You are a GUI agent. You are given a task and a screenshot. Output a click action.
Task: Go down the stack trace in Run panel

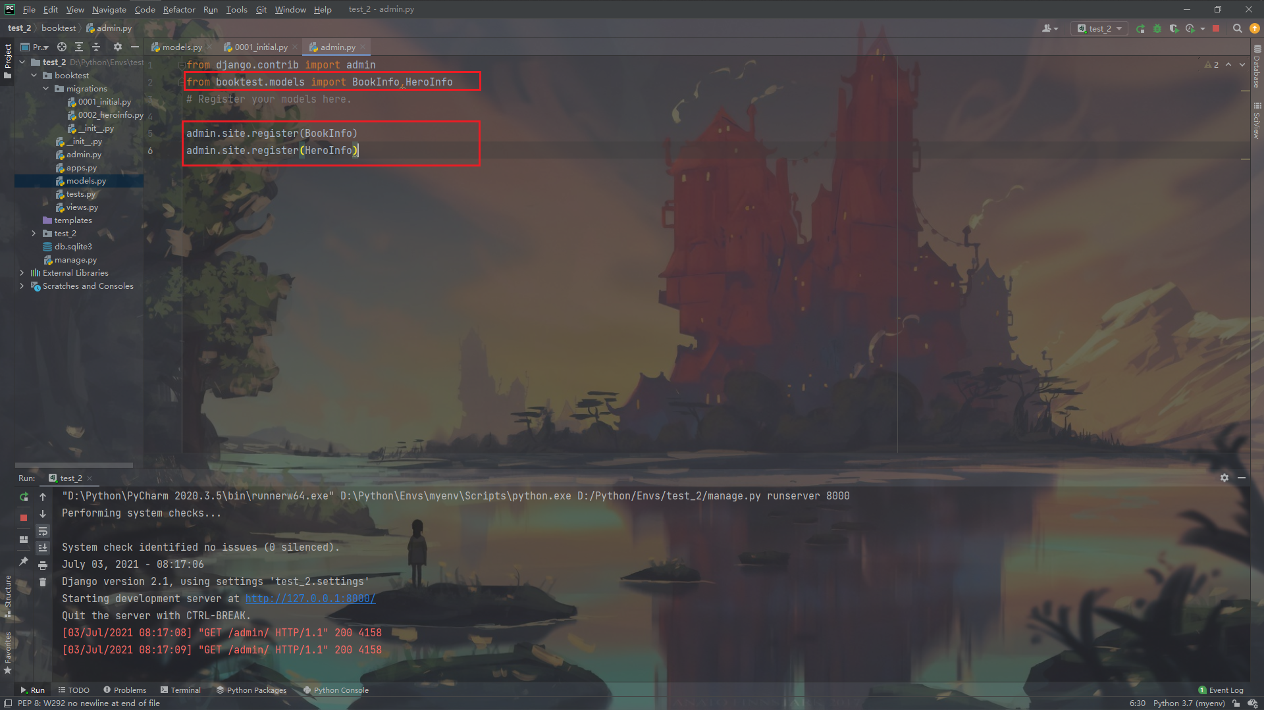[43, 514]
